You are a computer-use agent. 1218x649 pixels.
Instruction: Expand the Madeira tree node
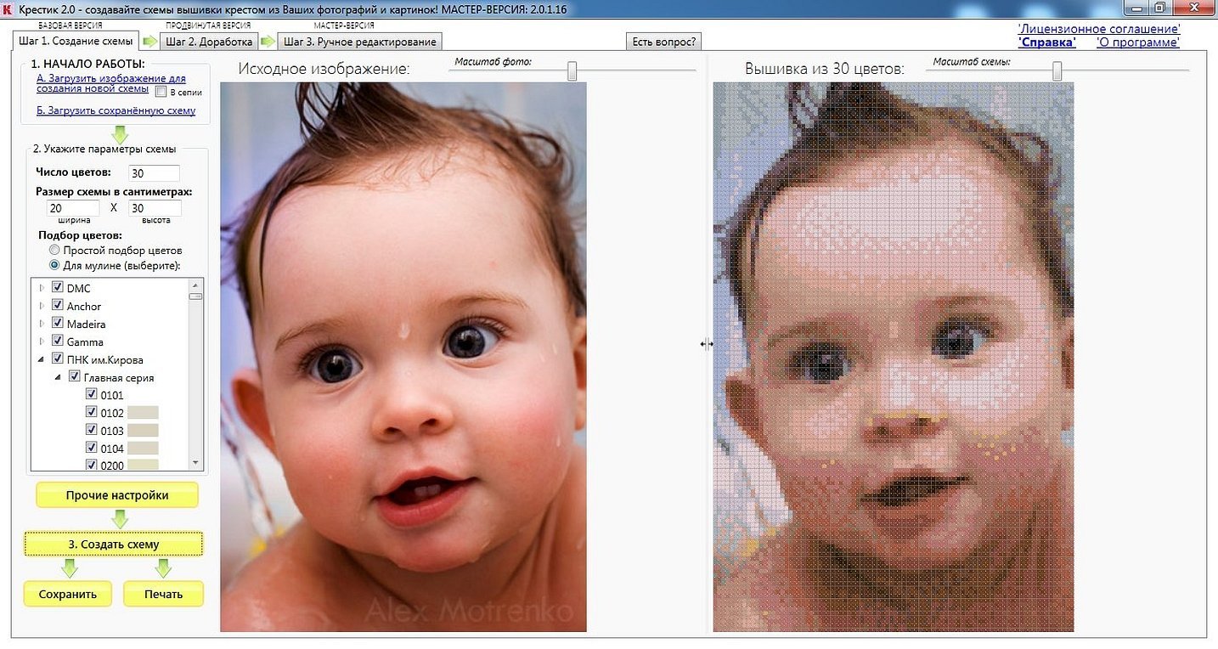tap(41, 324)
